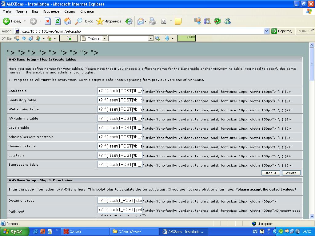Click the green ICQ flower tray icon
Image resolution: width=315 pixels, height=236 pixels.
pyautogui.click(x=281, y=231)
